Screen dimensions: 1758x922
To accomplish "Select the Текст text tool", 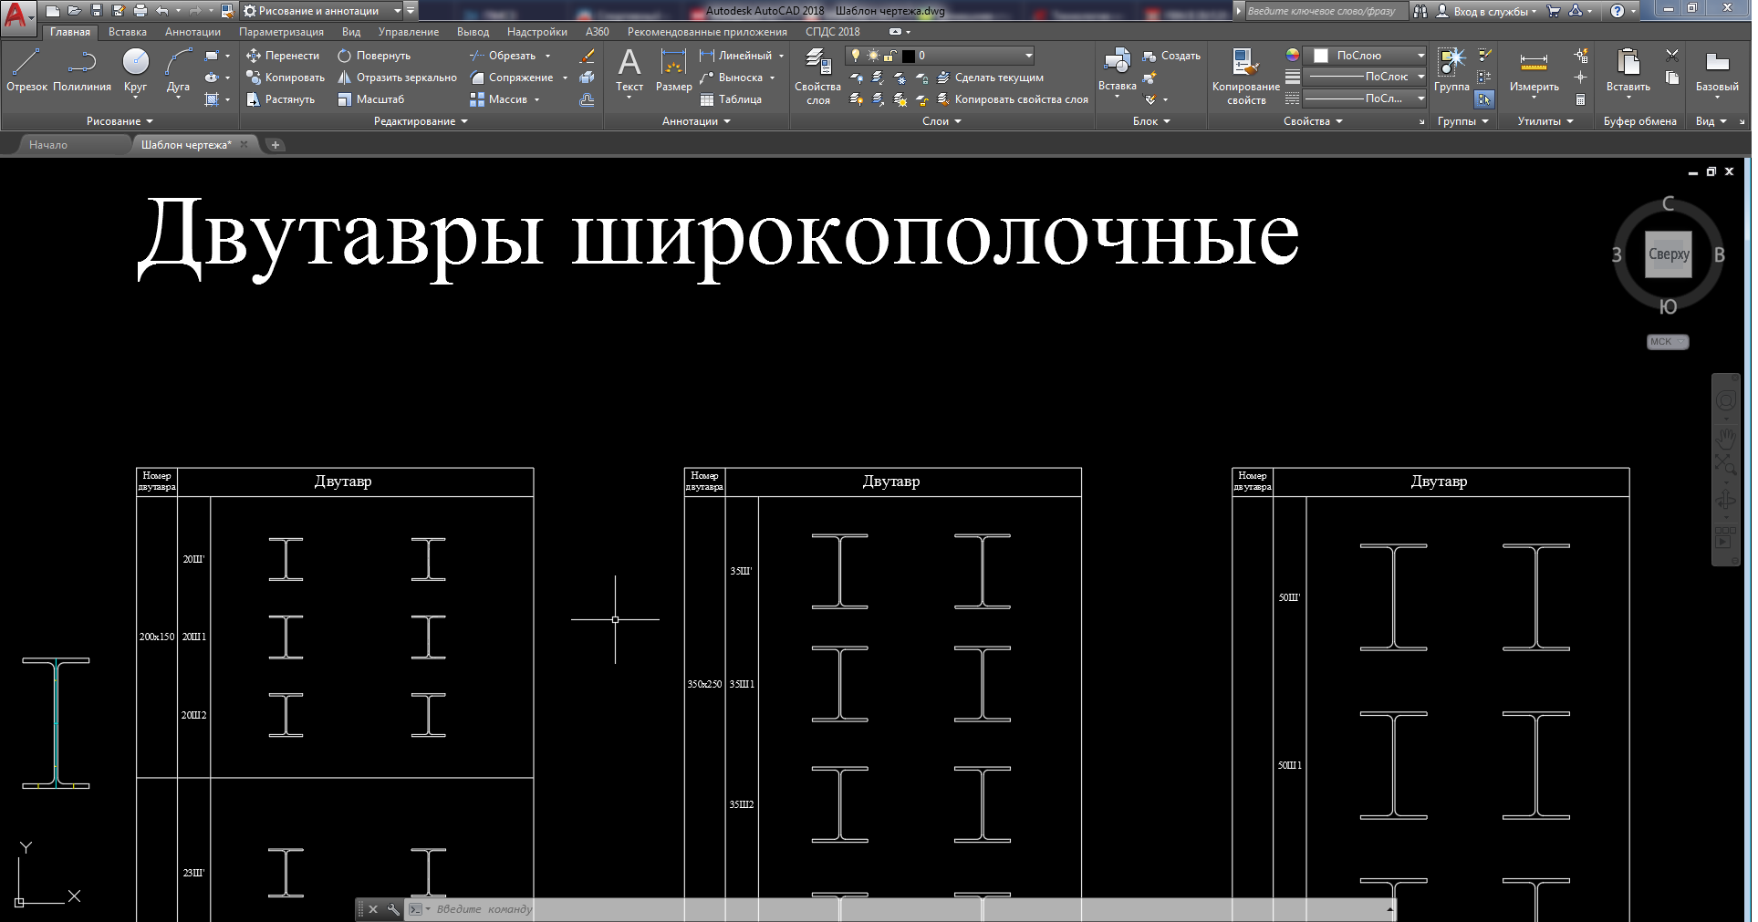I will pyautogui.click(x=629, y=69).
